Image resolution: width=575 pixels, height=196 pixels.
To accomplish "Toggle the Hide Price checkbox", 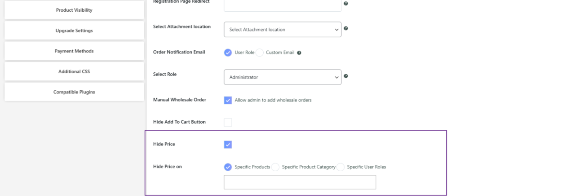I will coord(228,145).
